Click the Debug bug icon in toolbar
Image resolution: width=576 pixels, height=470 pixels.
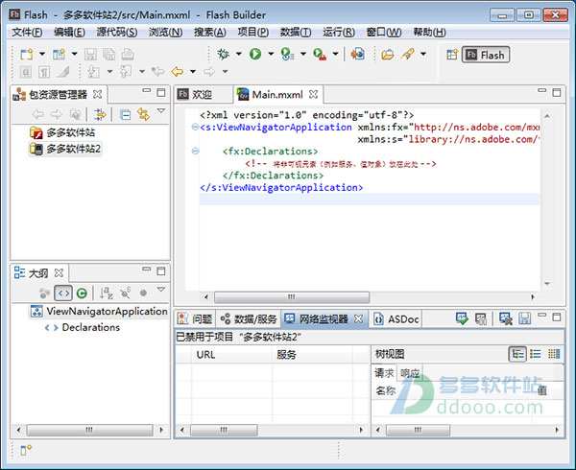pos(224,55)
